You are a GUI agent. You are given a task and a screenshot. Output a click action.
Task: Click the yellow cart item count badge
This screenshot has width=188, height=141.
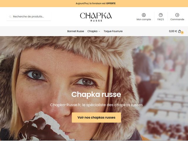pyautogui.click(x=182, y=32)
